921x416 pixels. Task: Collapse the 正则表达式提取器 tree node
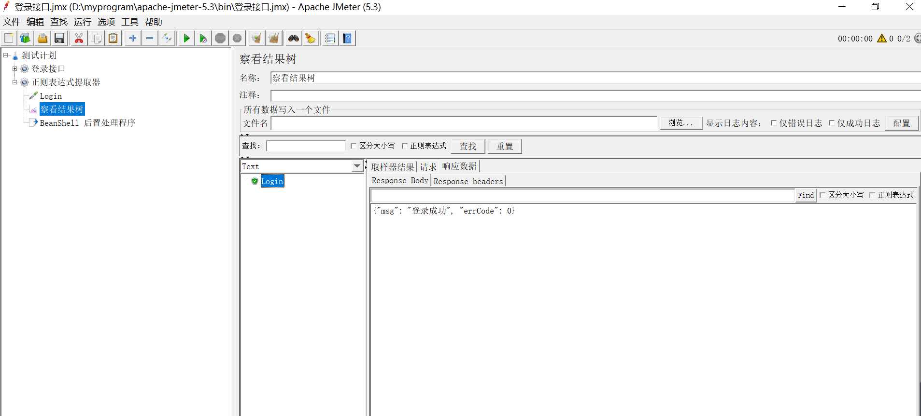15,82
